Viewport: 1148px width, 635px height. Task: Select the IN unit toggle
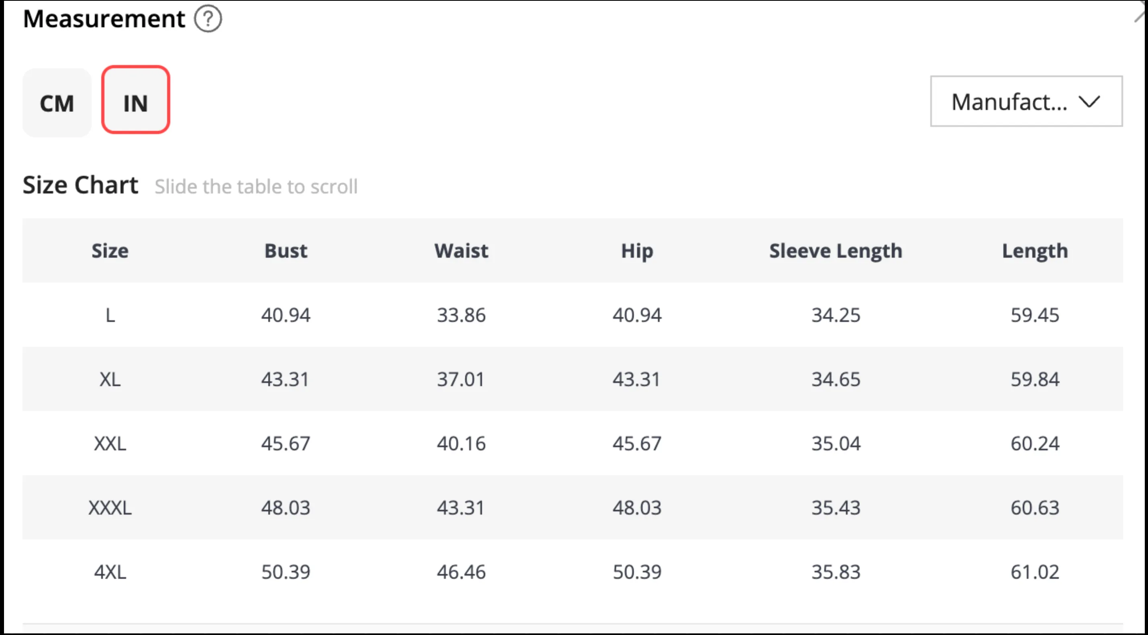pyautogui.click(x=135, y=100)
